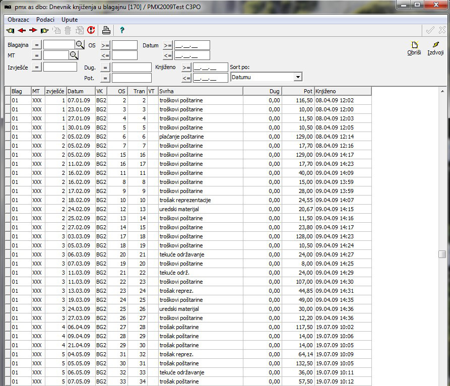The height and width of the screenshot is (386, 450).
Task: Click the Knjiženo >= operator button
Action: pyautogui.click(x=186, y=68)
